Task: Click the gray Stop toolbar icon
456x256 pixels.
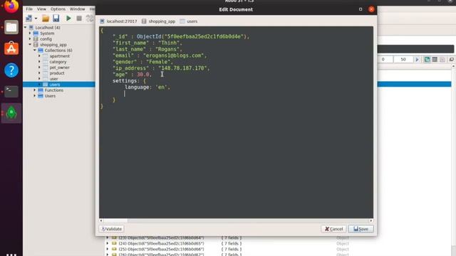Action: 79,18
